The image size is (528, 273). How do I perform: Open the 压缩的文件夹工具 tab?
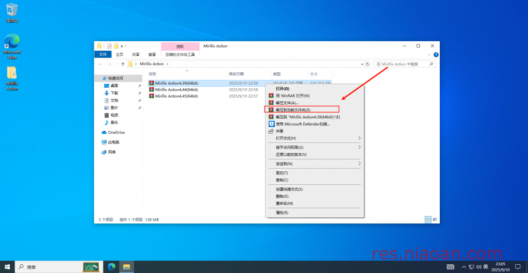pyautogui.click(x=180, y=54)
